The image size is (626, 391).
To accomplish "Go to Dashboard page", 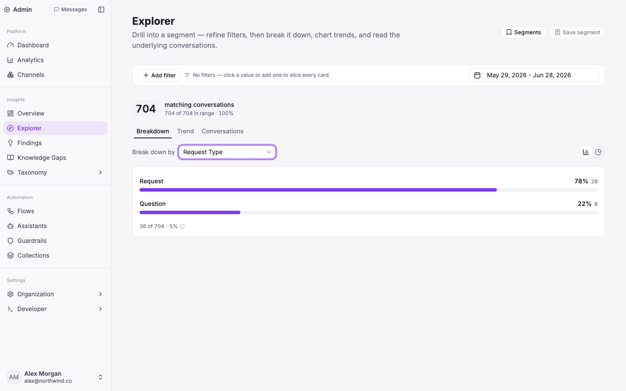I will (x=56, y=45).
